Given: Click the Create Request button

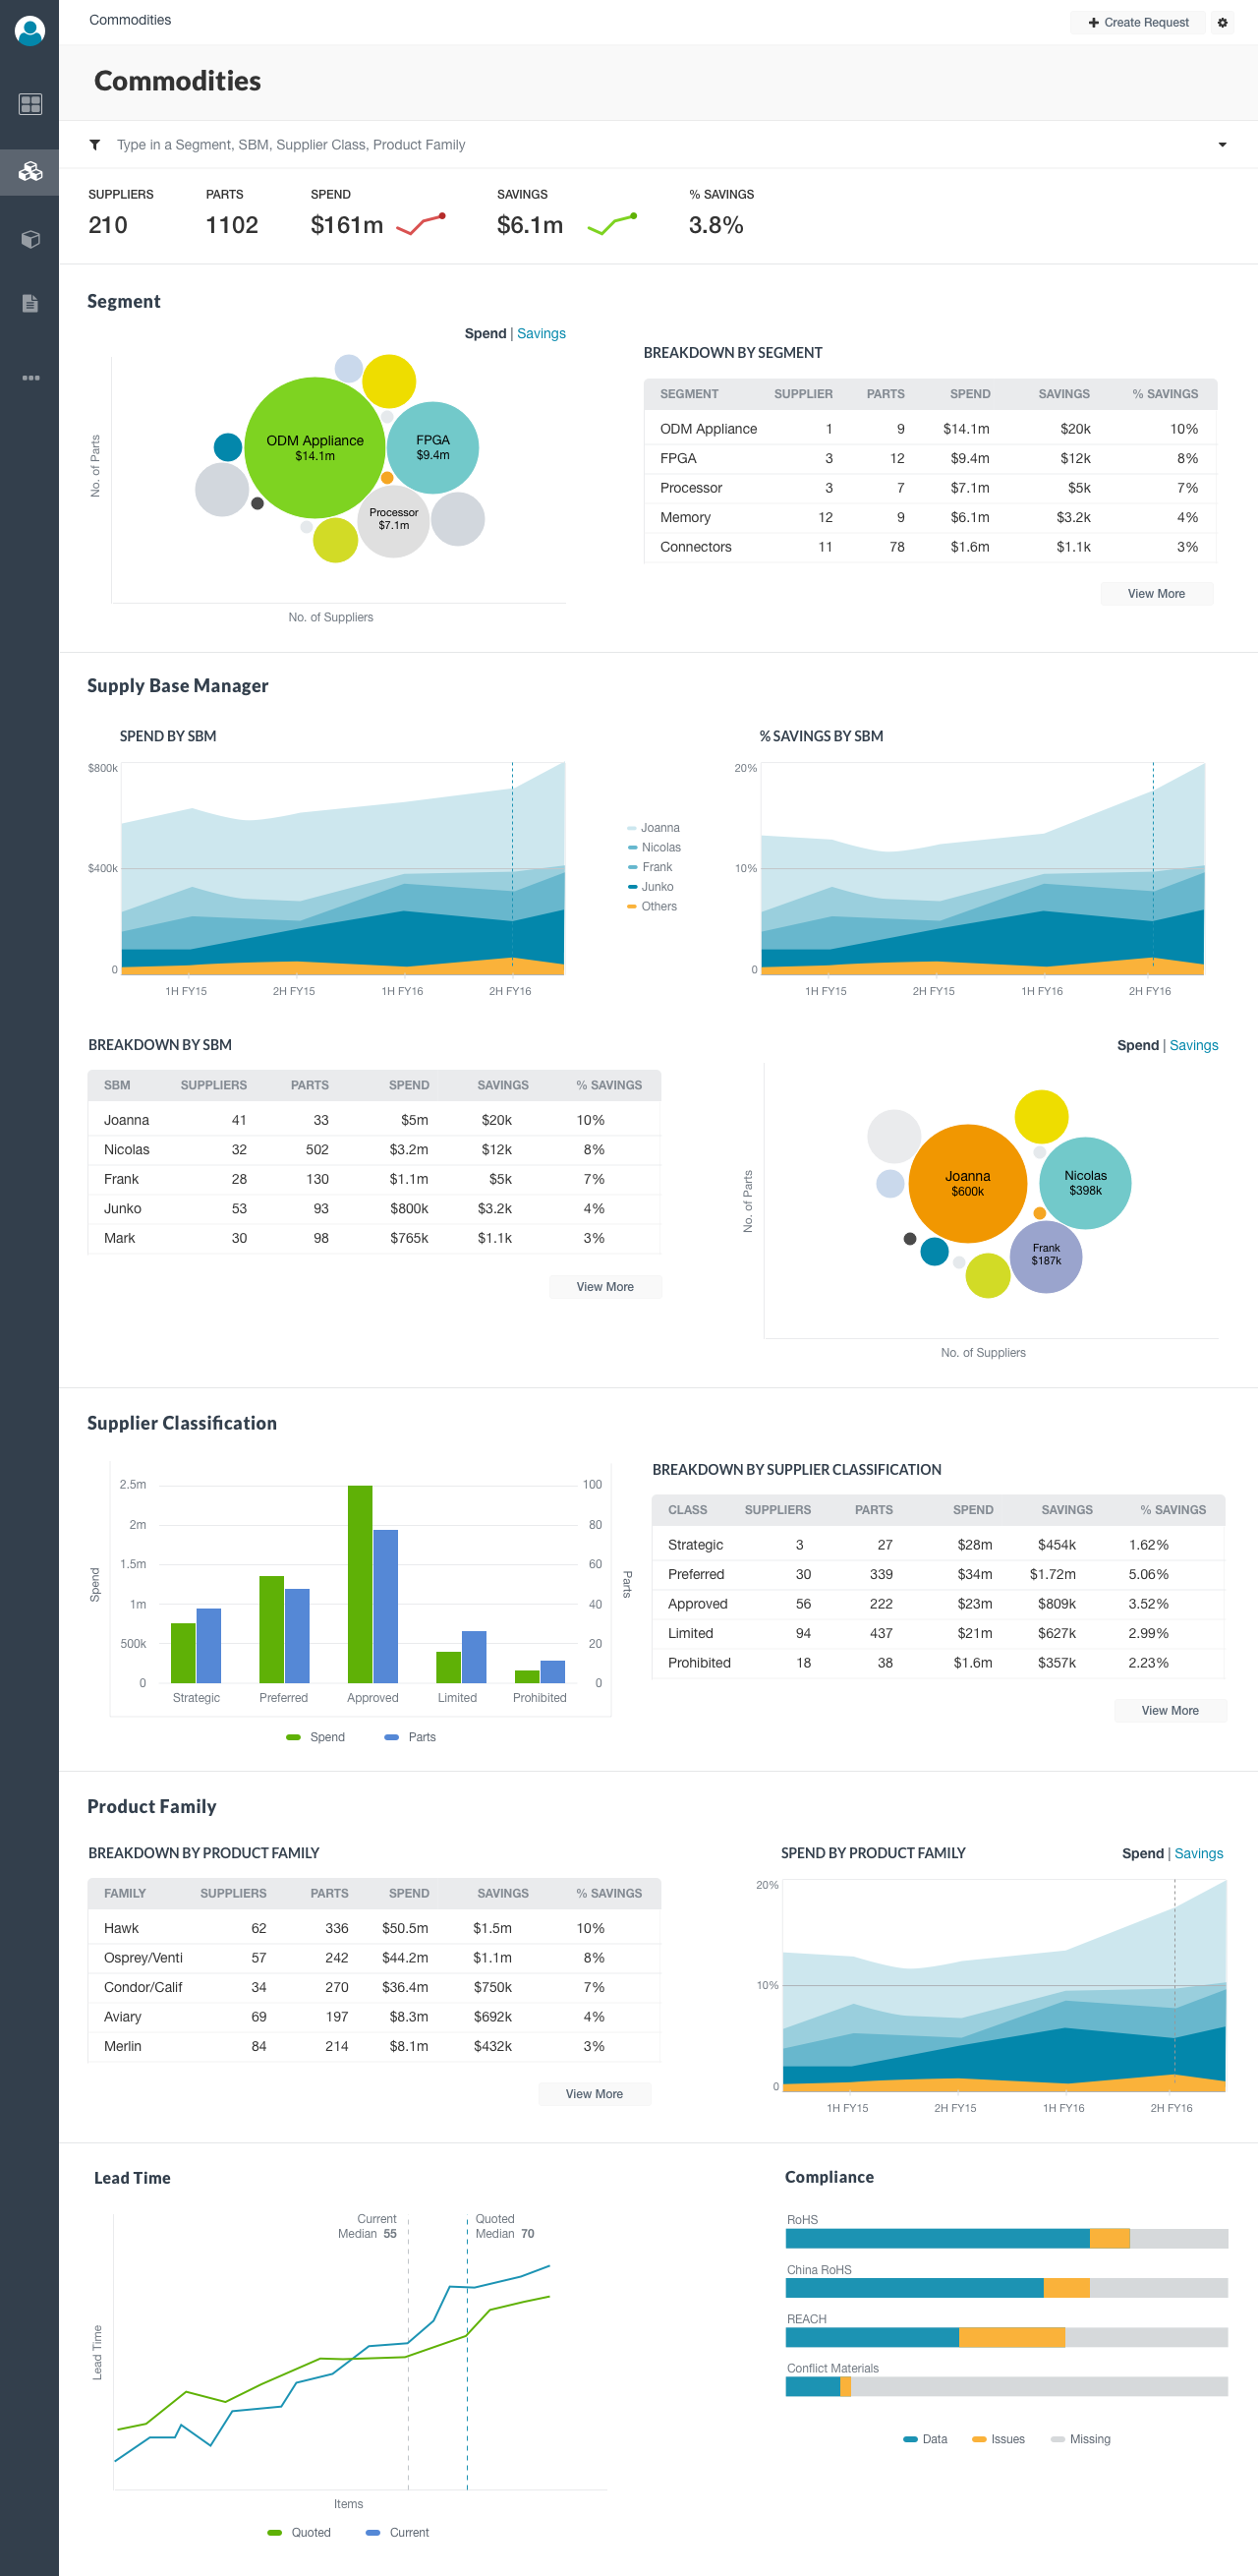Looking at the screenshot, I should (1138, 22).
